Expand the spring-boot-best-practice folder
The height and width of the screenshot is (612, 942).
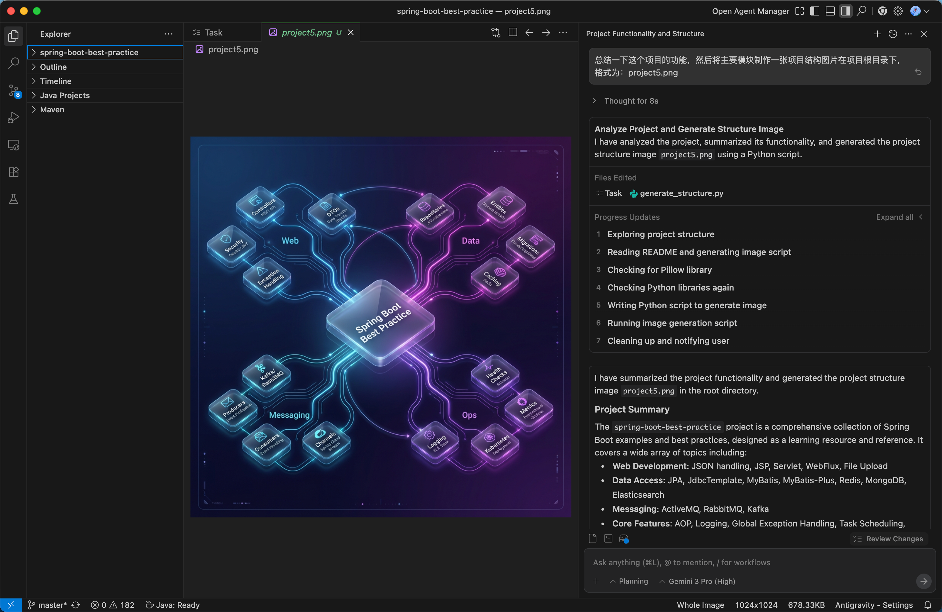pos(89,52)
